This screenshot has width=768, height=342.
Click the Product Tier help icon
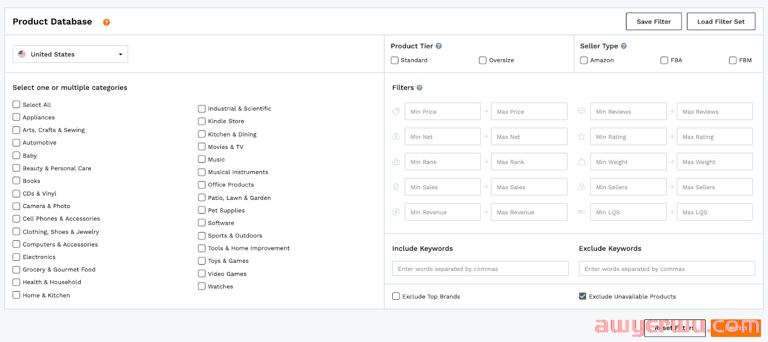439,46
